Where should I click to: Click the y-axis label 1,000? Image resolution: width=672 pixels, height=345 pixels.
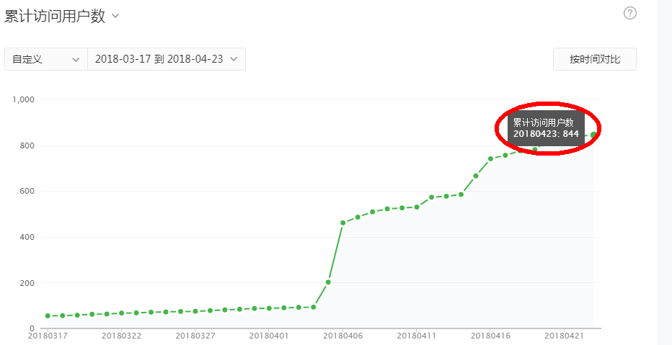coord(24,99)
